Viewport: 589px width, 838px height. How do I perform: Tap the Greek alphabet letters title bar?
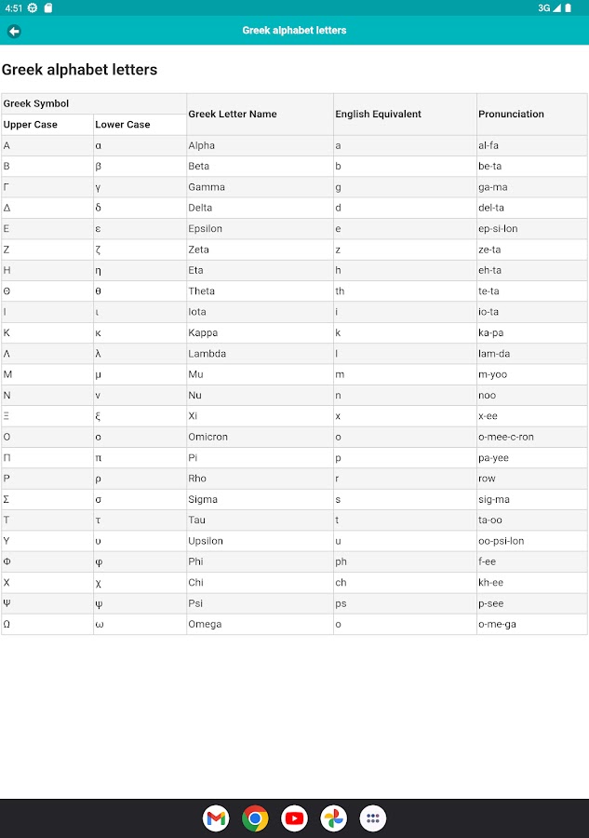[294, 31]
